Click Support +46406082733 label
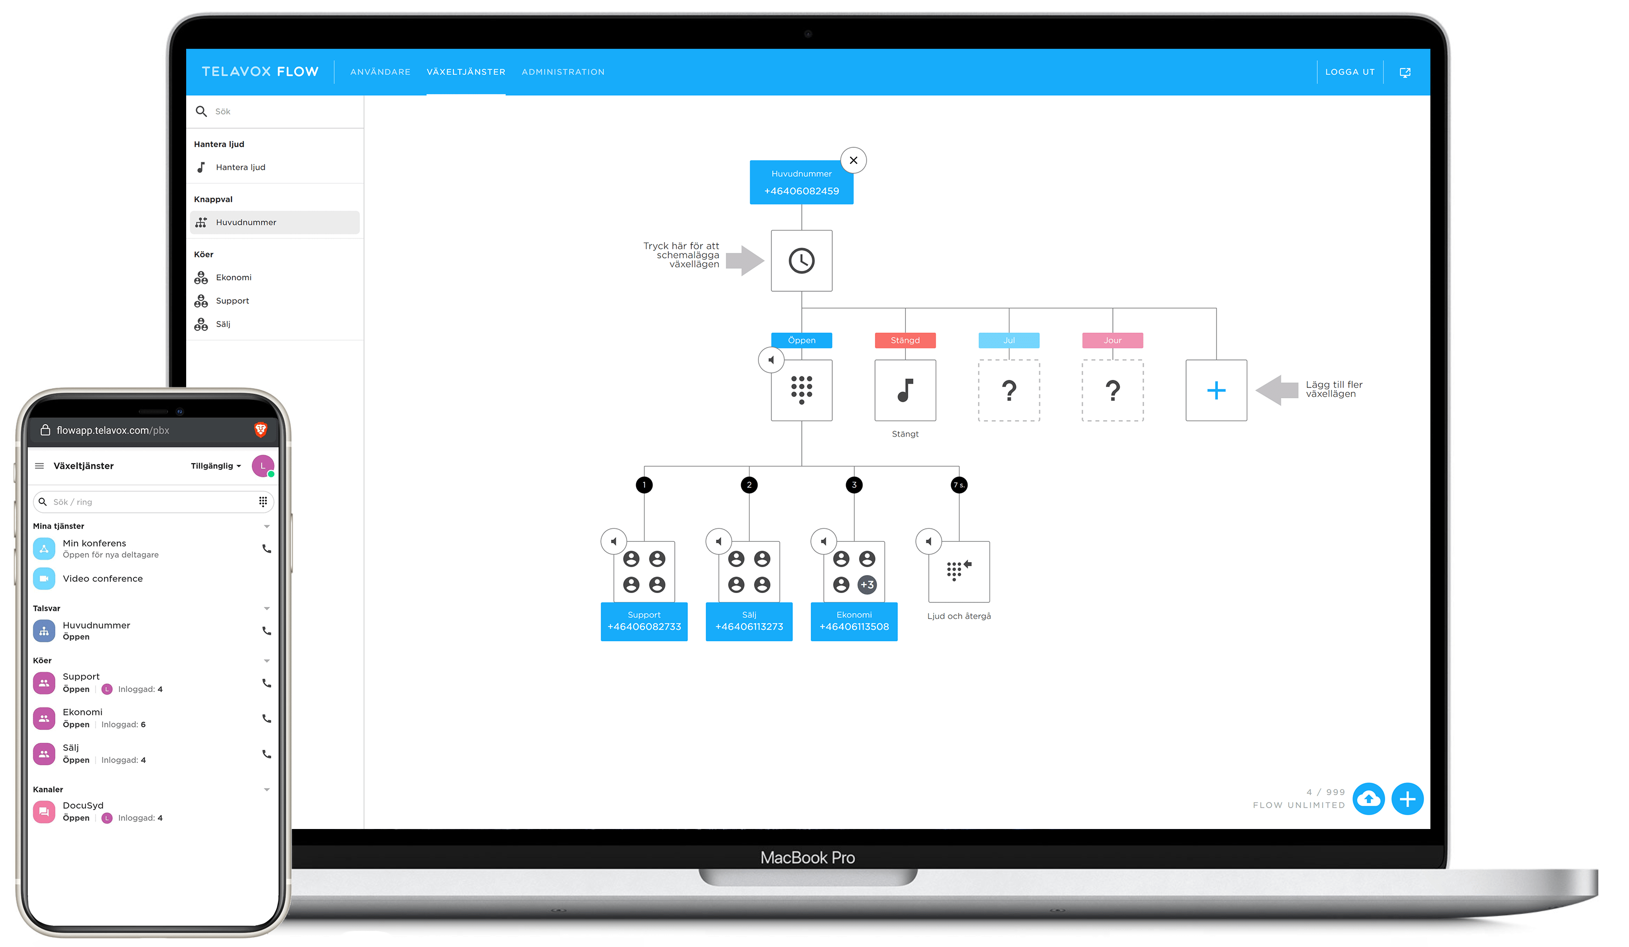Image resolution: width=1629 pixels, height=947 pixels. click(x=644, y=621)
